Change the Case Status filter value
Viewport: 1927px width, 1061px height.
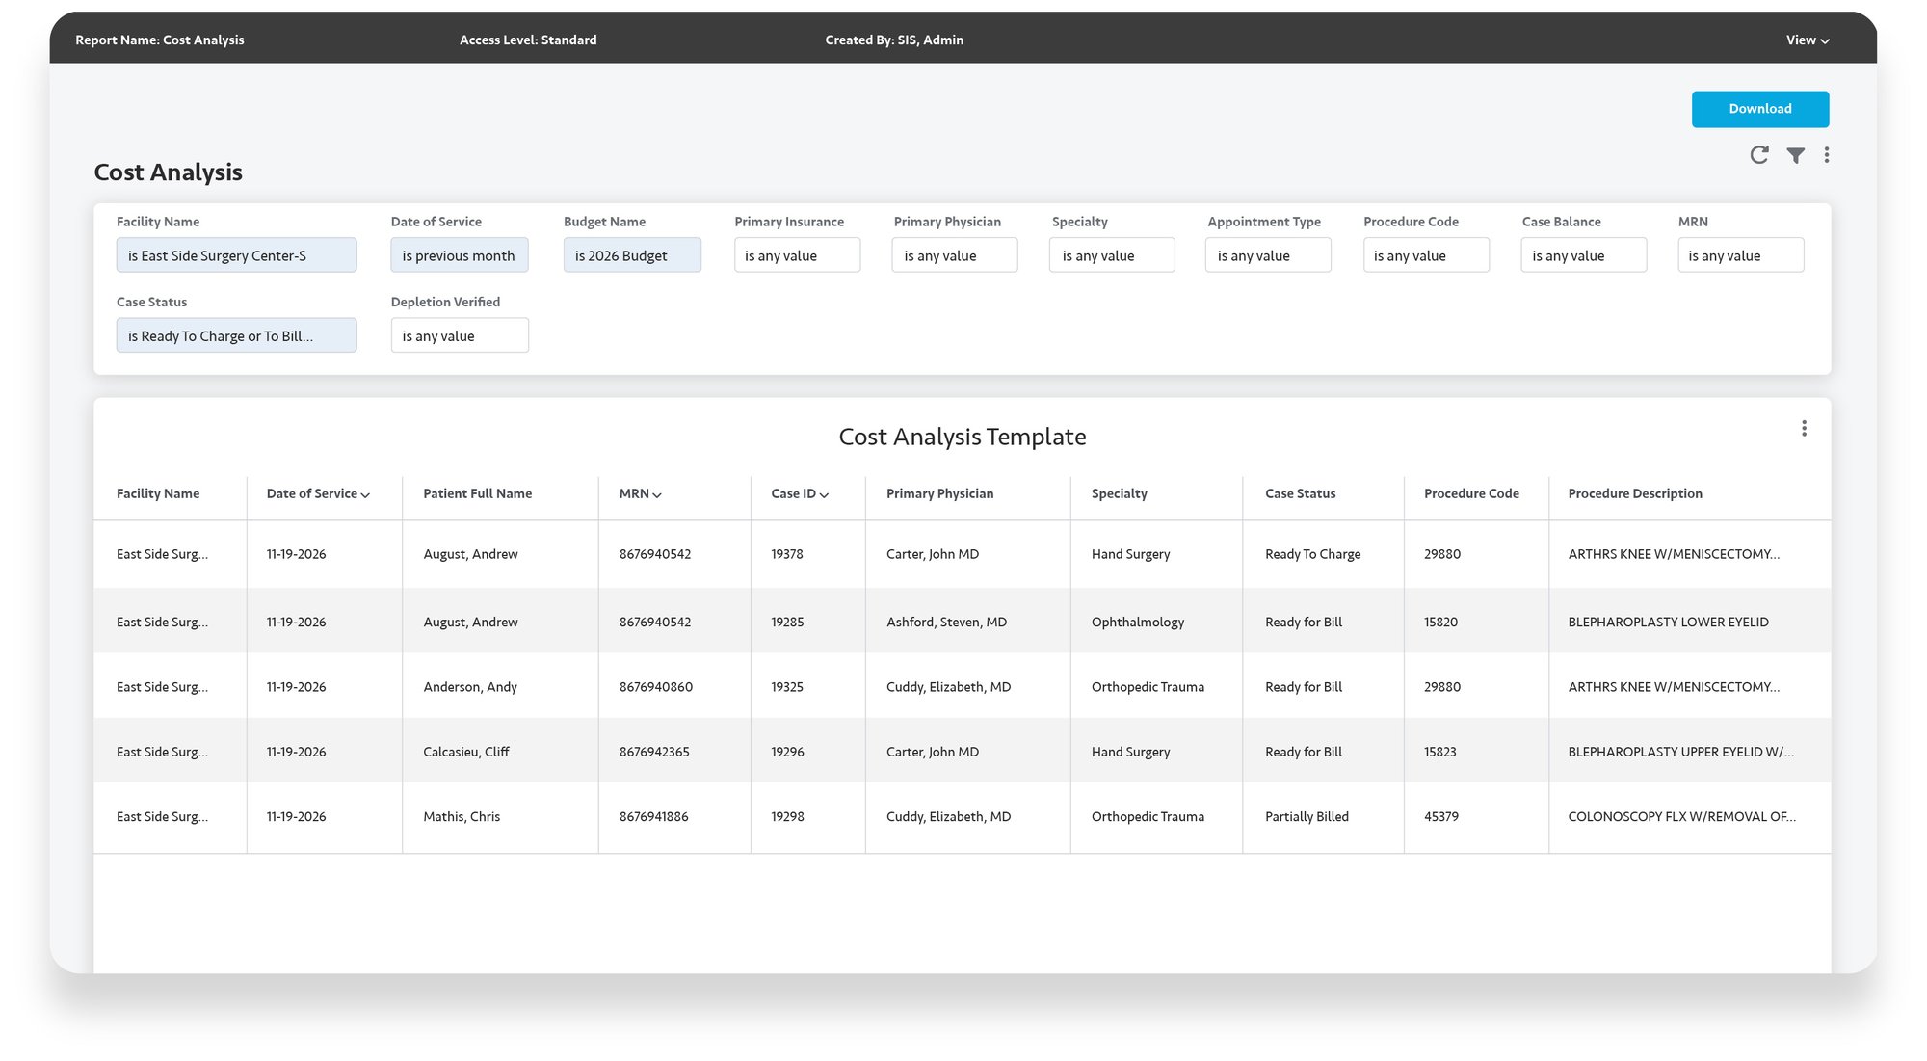pyautogui.click(x=236, y=334)
